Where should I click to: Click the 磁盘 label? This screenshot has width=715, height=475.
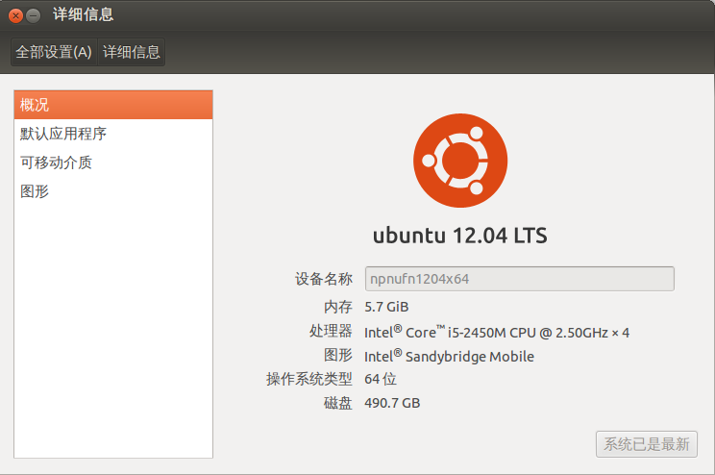[338, 403]
